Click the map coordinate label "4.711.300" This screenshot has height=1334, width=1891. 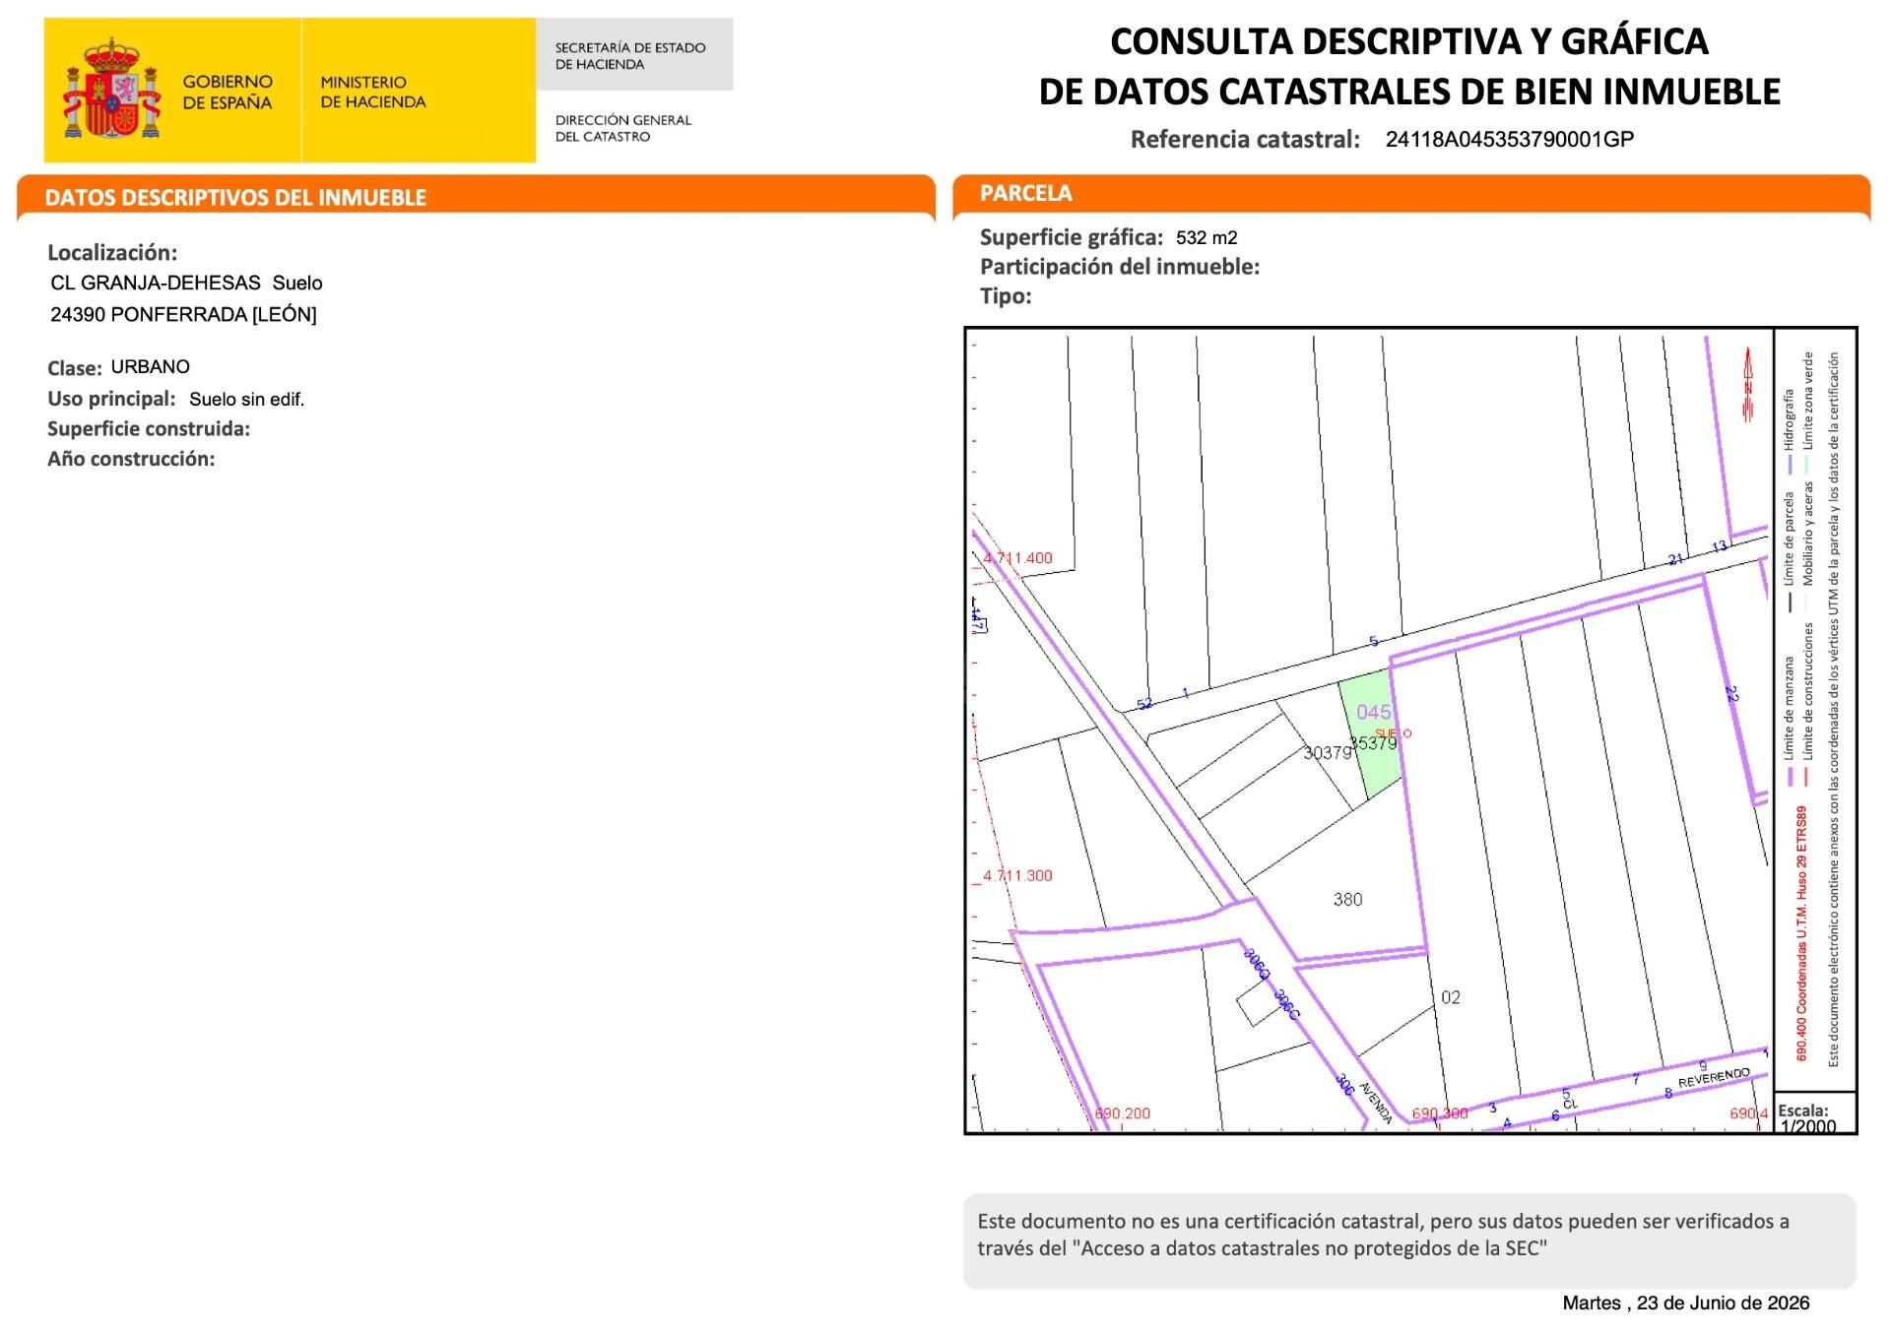click(1017, 875)
